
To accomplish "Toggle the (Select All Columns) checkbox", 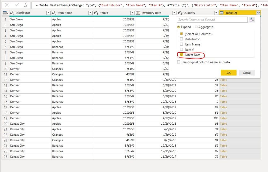I will [181, 34].
